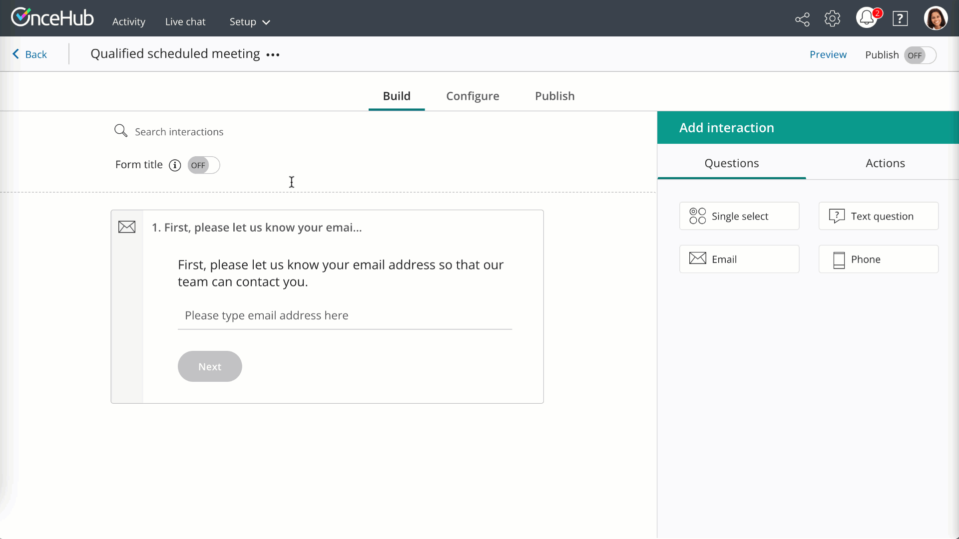Image resolution: width=959 pixels, height=539 pixels.
Task: Click the Preview link
Action: click(828, 54)
